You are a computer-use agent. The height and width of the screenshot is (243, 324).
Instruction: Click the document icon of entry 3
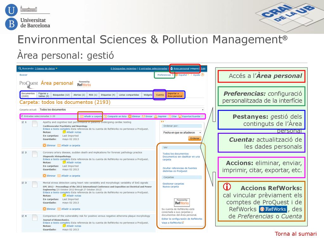[x=35, y=184]
